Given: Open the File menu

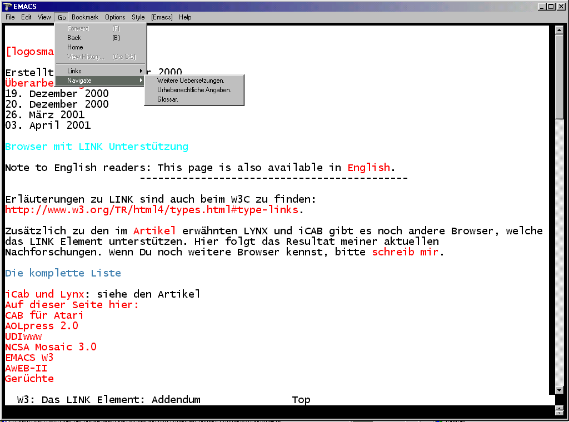Looking at the screenshot, I should click(10, 17).
